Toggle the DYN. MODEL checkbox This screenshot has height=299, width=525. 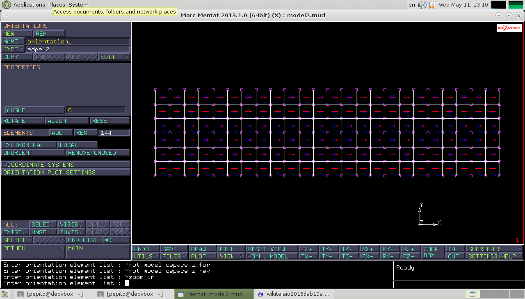(x=249, y=256)
